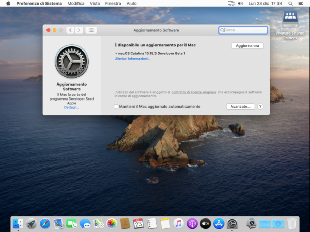Open Mail from the Dock

(58, 224)
